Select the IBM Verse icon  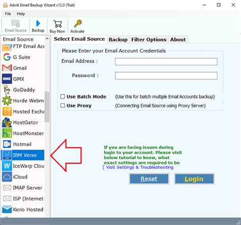coord(7,155)
